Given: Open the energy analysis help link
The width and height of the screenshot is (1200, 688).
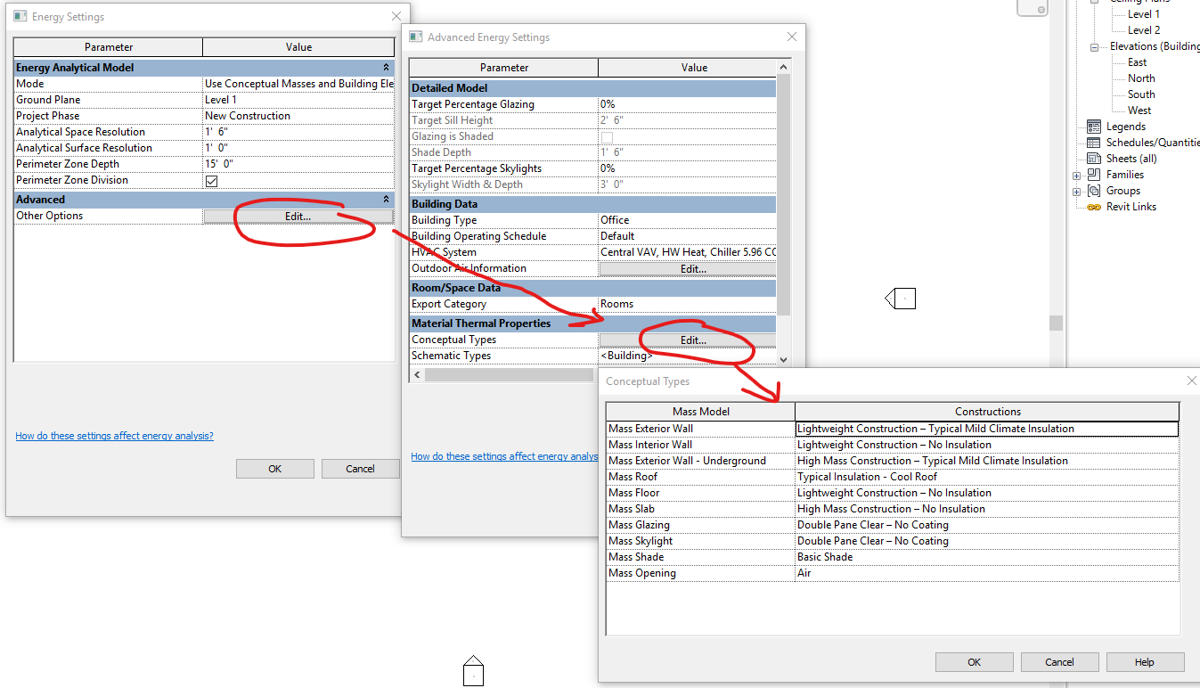Looking at the screenshot, I should (113, 436).
